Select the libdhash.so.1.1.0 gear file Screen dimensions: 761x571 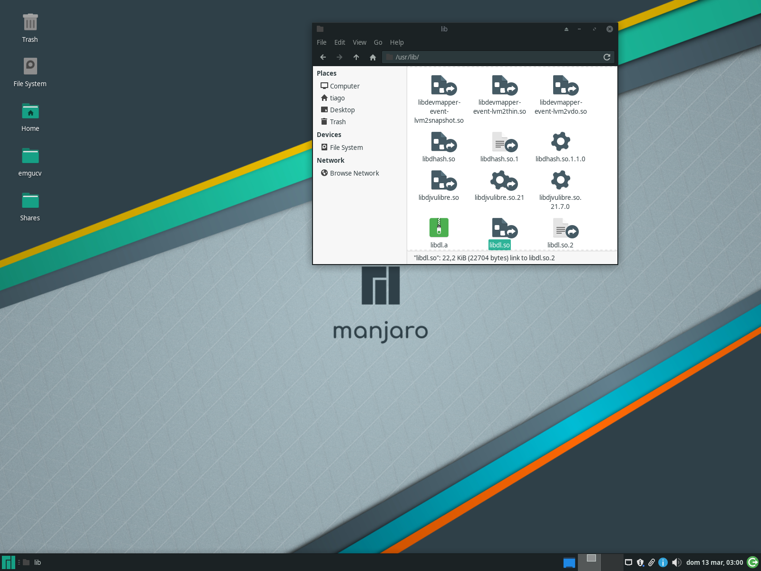[560, 141]
